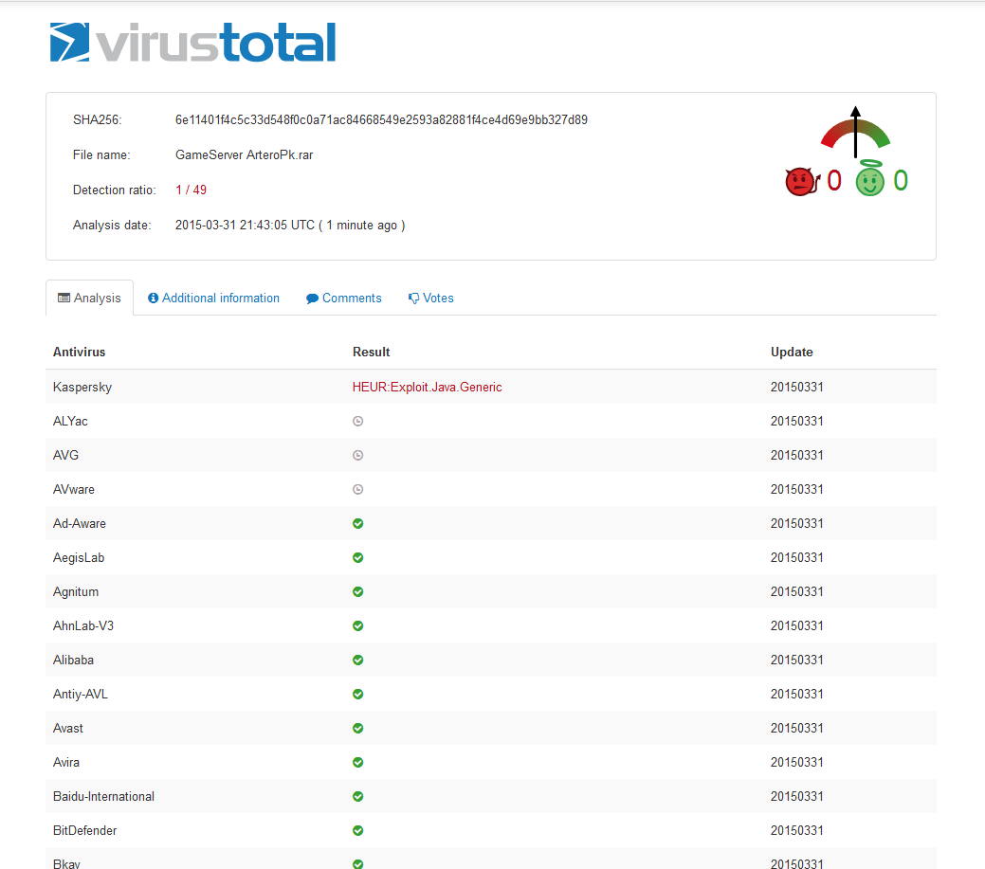Click the clock icon in ALYac row

(x=358, y=422)
